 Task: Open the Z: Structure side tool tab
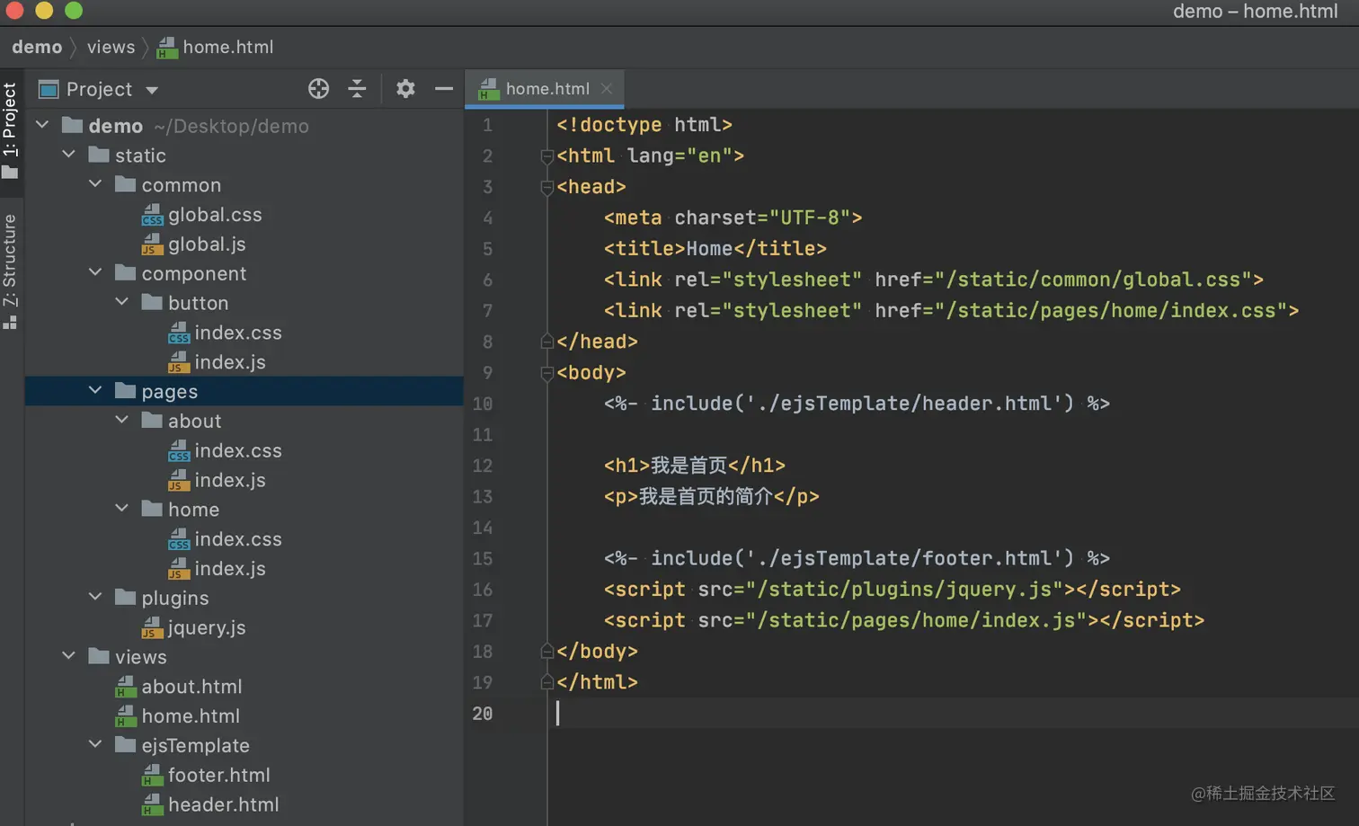pos(10,271)
